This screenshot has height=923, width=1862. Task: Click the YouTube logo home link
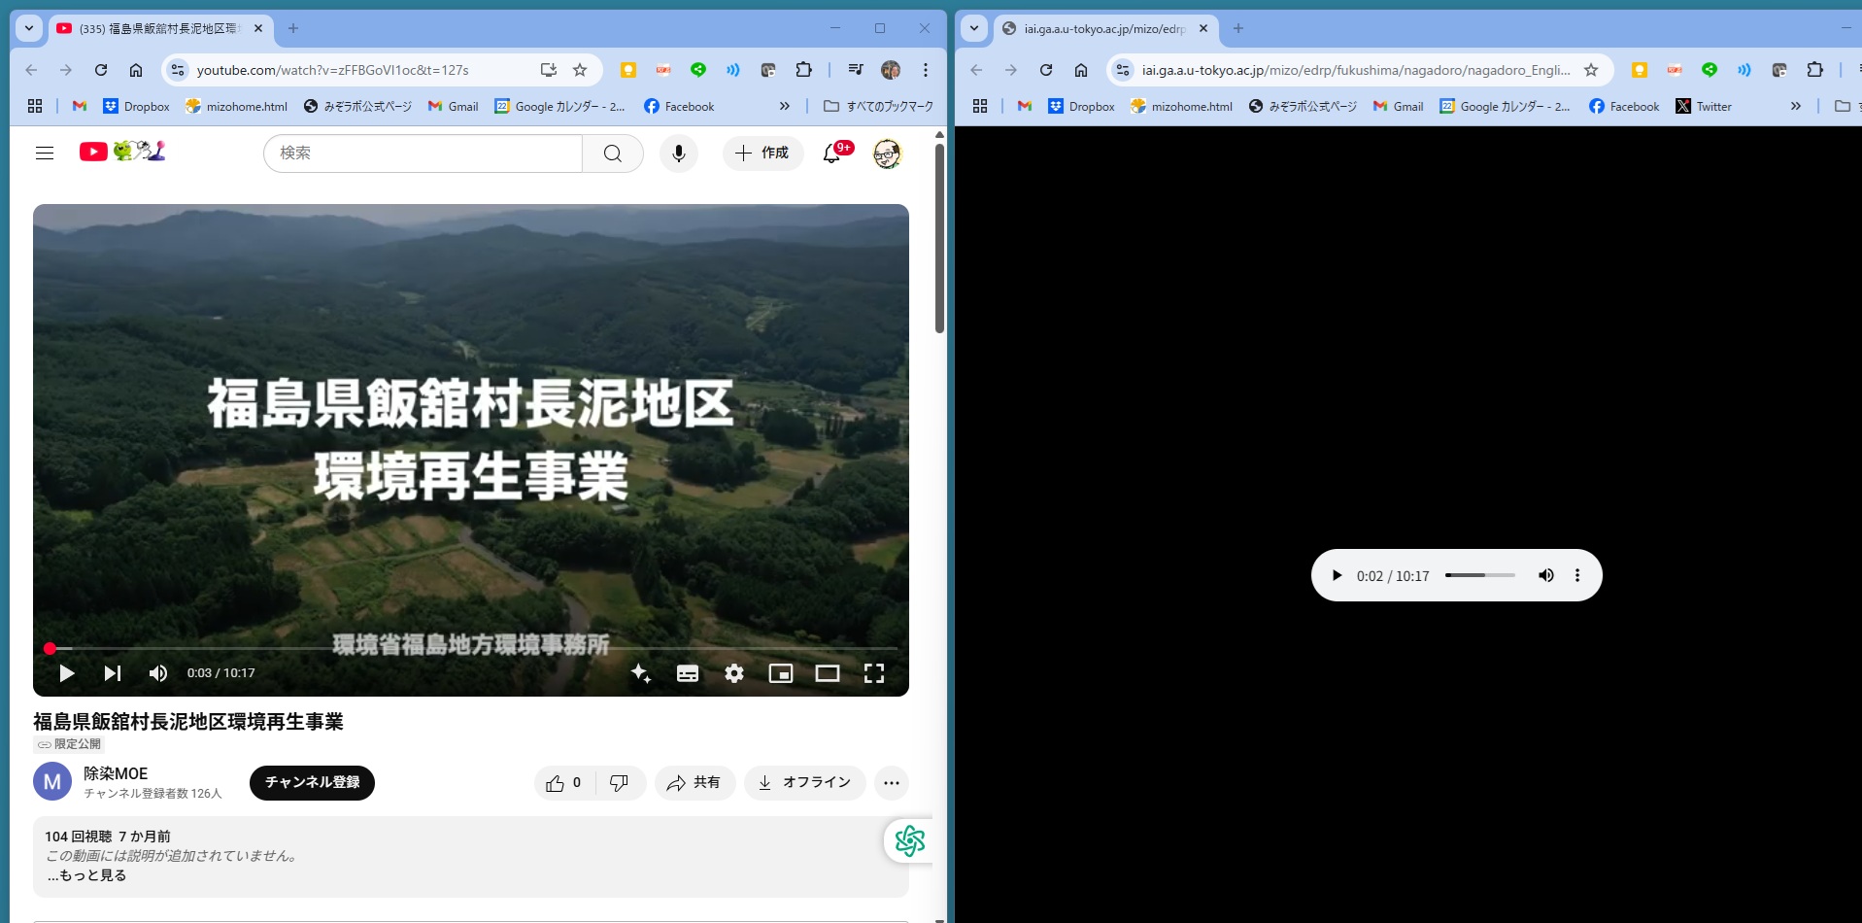pyautogui.click(x=122, y=152)
